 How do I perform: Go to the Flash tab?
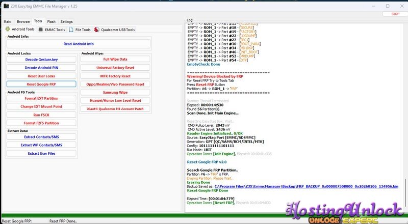click(52, 22)
